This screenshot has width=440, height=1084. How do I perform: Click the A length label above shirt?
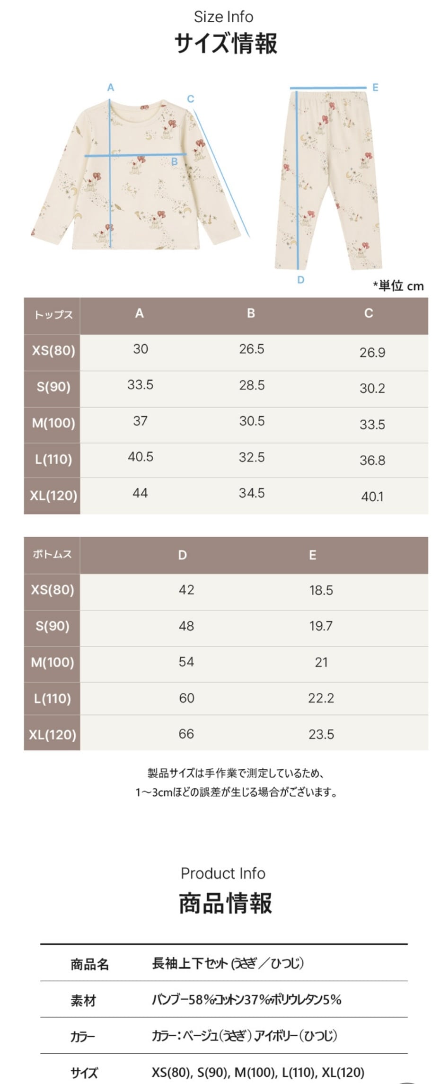111,88
